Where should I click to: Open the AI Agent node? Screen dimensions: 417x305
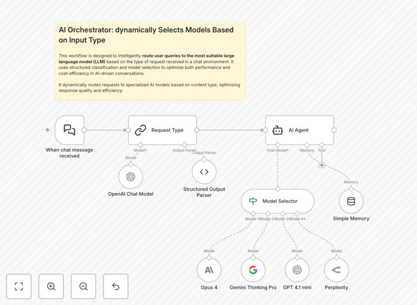click(300, 130)
